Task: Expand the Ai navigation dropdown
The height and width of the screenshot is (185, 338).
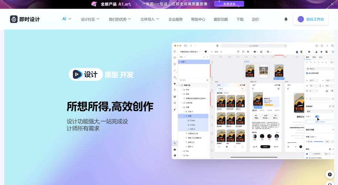Action: click(67, 19)
